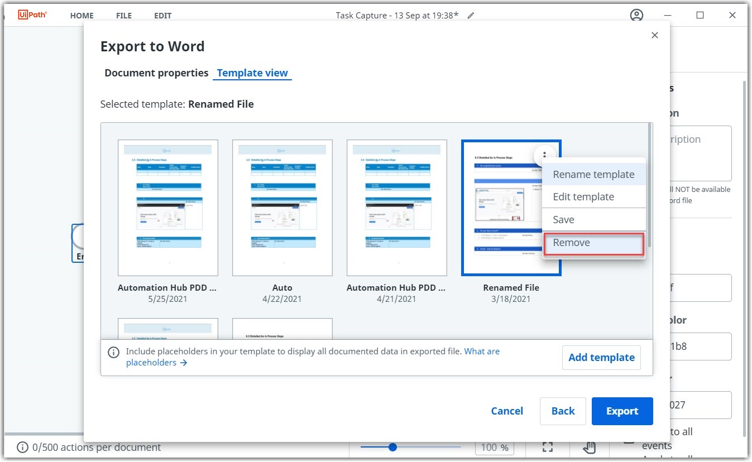Select the hand pan tool icon
This screenshot has width=752, height=462.
click(590, 447)
